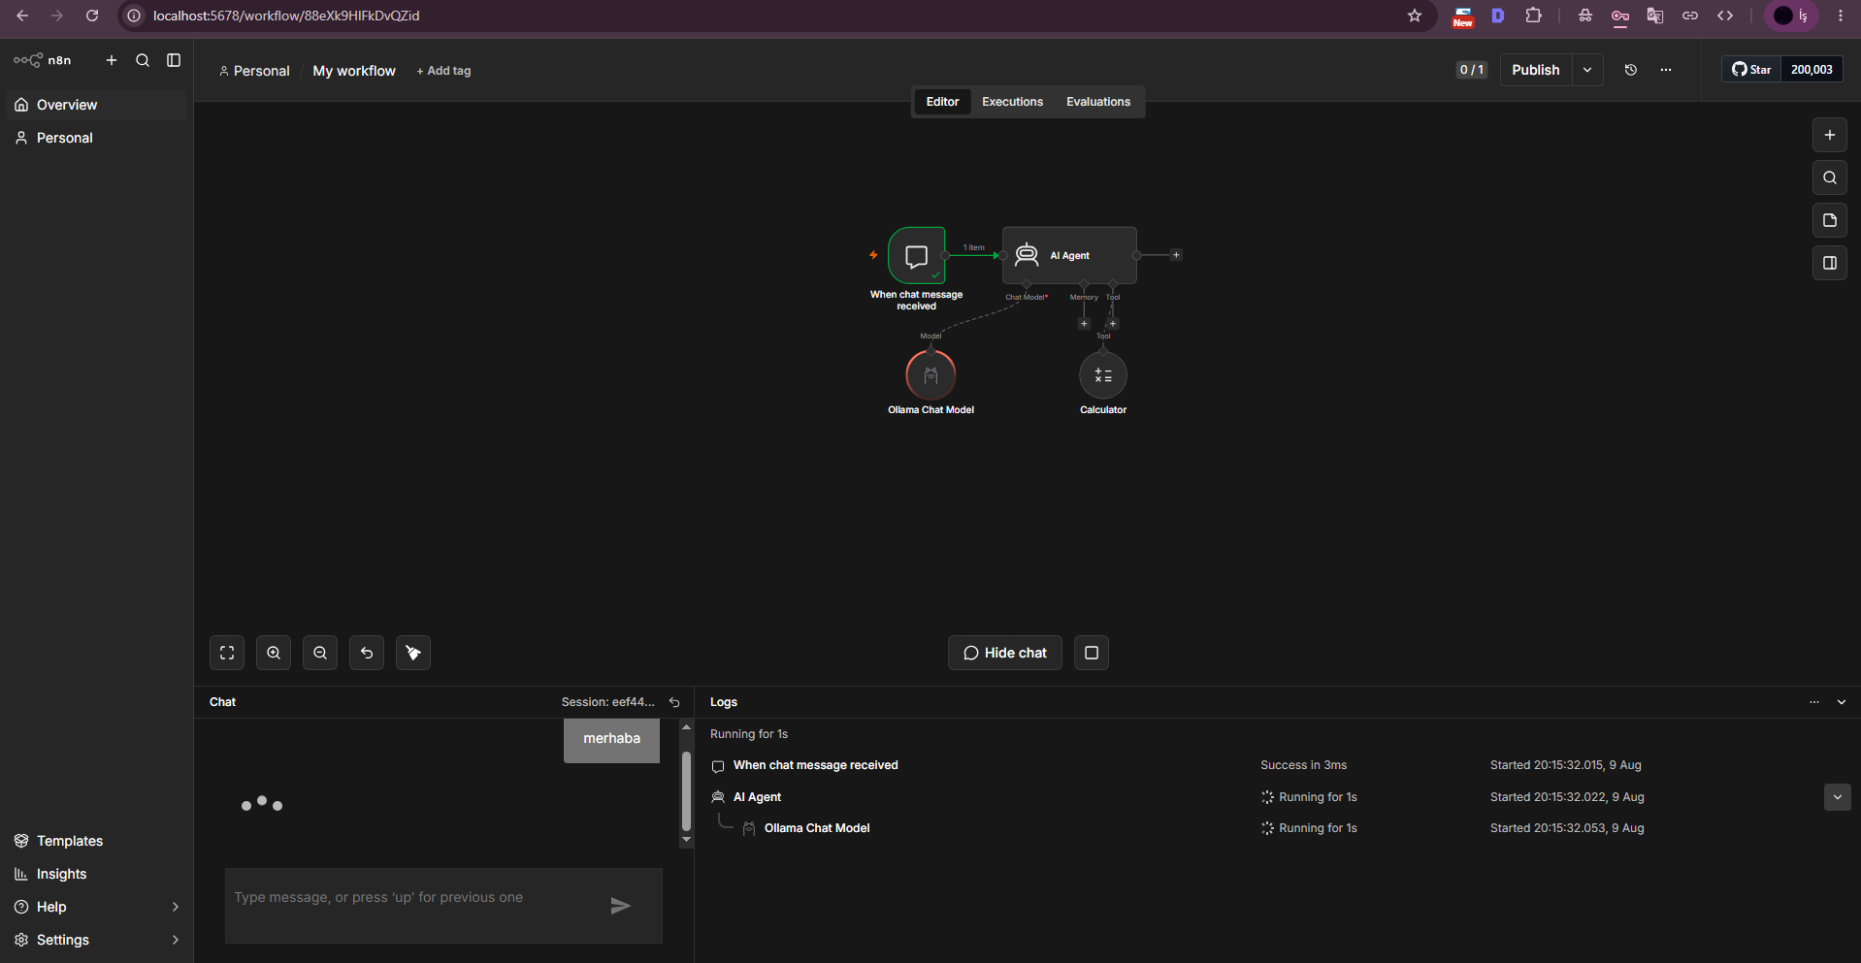Click chat scrollbar down arrow

click(687, 840)
